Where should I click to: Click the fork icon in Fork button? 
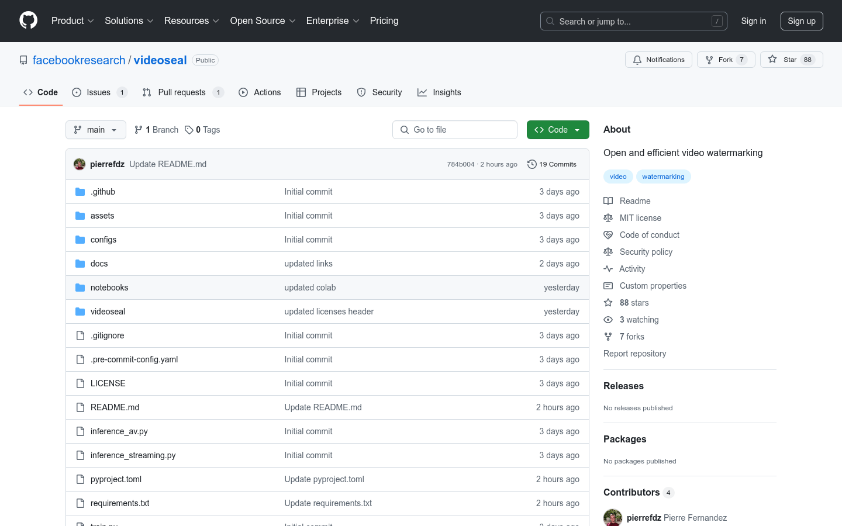pos(709,60)
